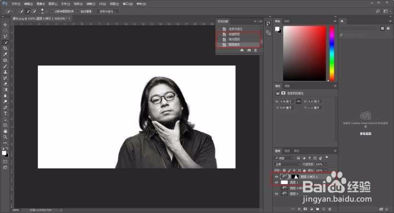Image resolution: width=394 pixels, height=213 pixels.
Task: Select the Eyedropper tool
Action: pyautogui.click(x=5, y=54)
